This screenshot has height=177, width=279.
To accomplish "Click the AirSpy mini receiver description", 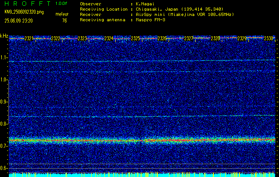I will (185, 15).
